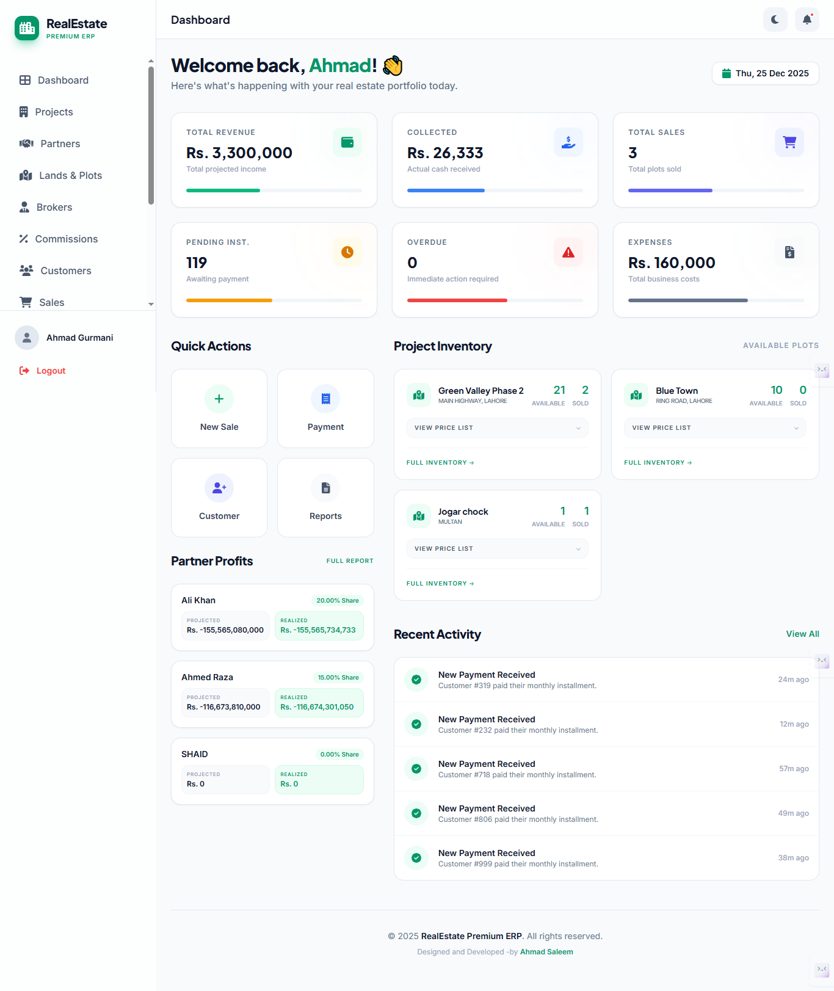Click the sidebar scrollbar thumb
The height and width of the screenshot is (991, 834).
click(x=151, y=136)
